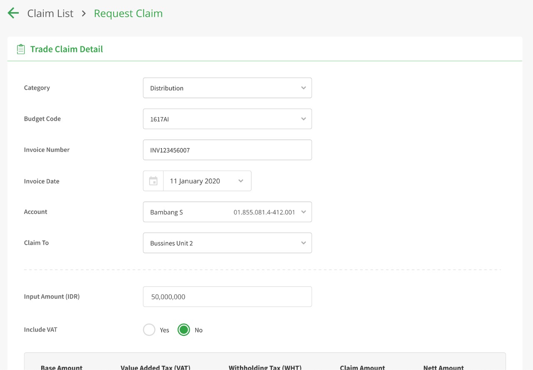The width and height of the screenshot is (533, 370).
Task: Open the Account dropdown showing Bambang S
Action: pos(227,212)
